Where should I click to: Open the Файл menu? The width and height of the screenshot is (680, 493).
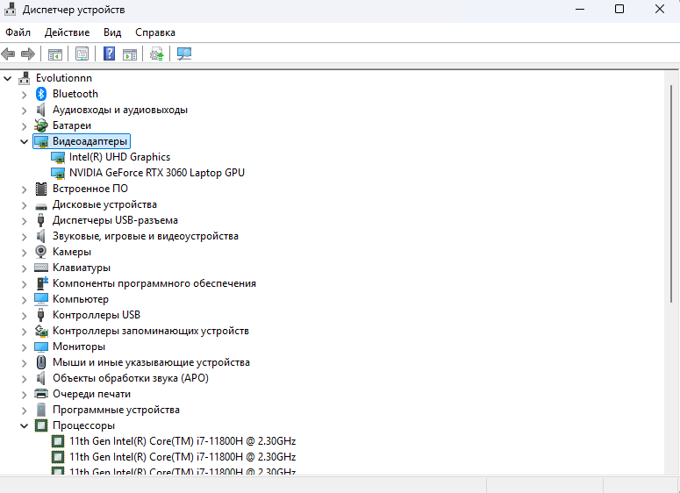click(x=18, y=32)
